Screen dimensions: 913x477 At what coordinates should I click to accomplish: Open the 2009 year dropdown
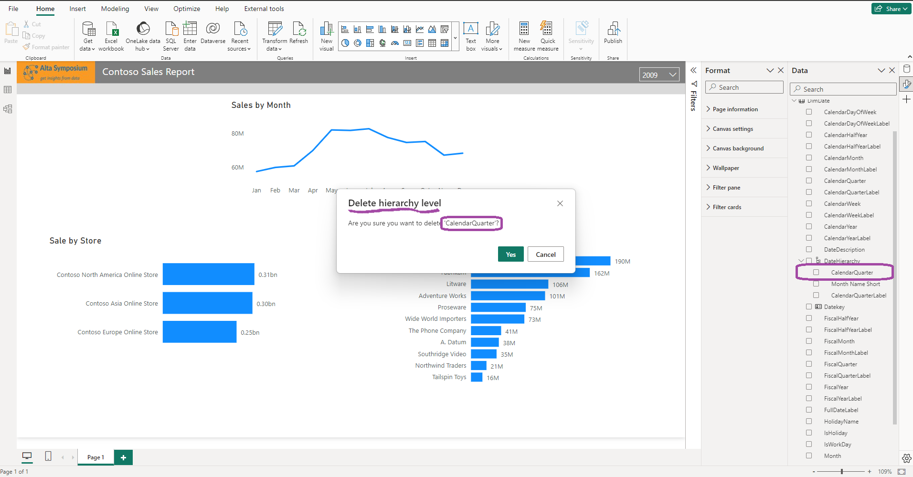pyautogui.click(x=659, y=75)
